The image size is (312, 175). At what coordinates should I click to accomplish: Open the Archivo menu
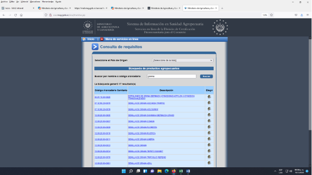point(4,2)
